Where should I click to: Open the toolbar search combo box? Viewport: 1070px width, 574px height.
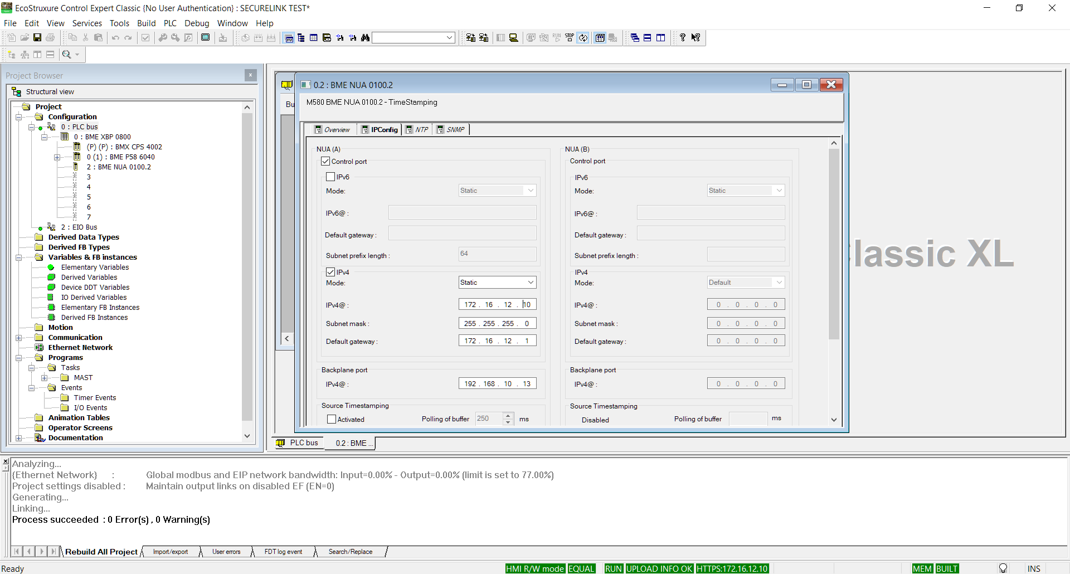[x=414, y=37]
